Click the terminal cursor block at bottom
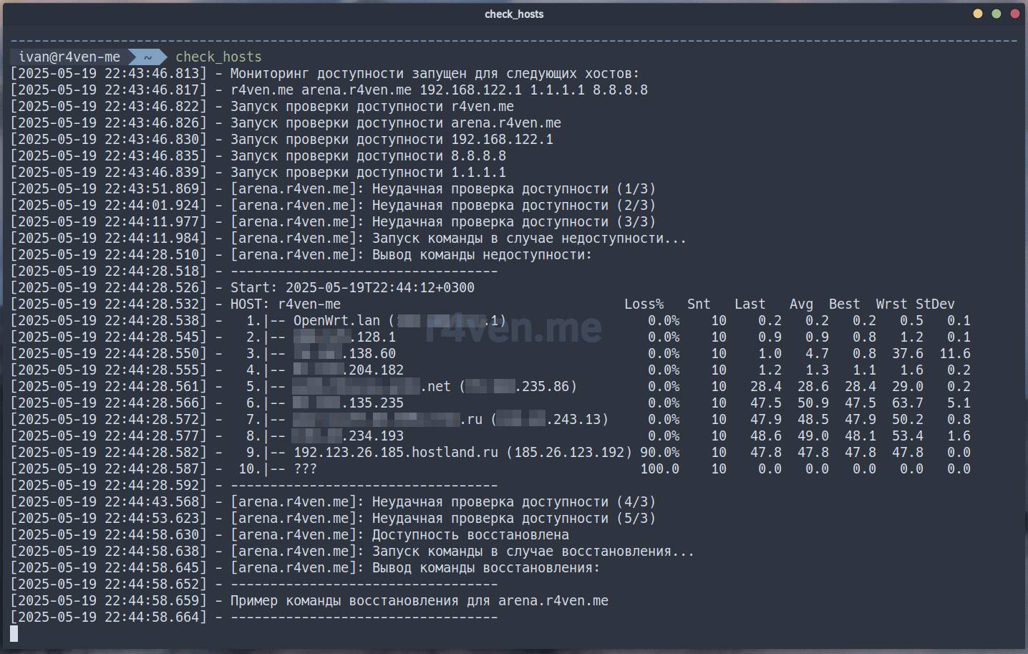The width and height of the screenshot is (1028, 654). click(14, 633)
